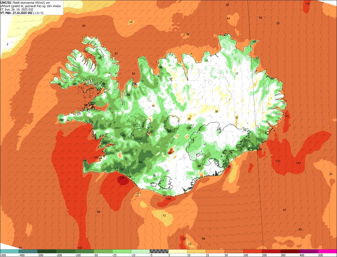Screen dimensions: 337x257
Task: Click the map value 133 in the highlands
Action: [170, 153]
